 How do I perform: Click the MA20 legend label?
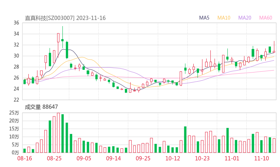[245, 18]
